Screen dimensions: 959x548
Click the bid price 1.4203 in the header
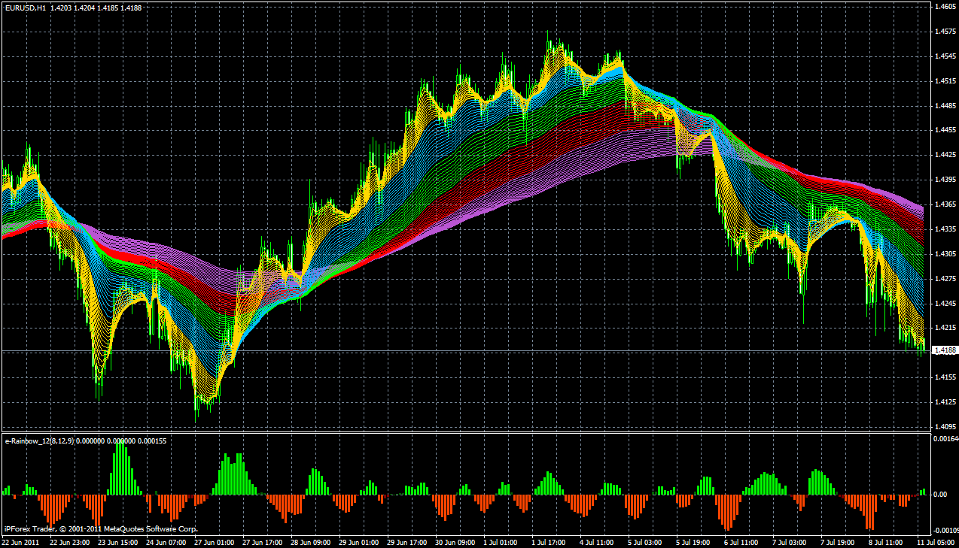point(60,8)
